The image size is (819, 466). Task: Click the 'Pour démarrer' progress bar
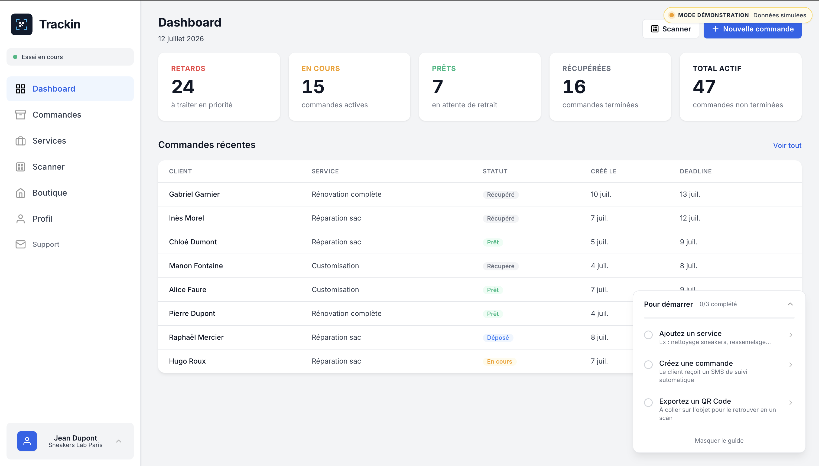[719, 318]
